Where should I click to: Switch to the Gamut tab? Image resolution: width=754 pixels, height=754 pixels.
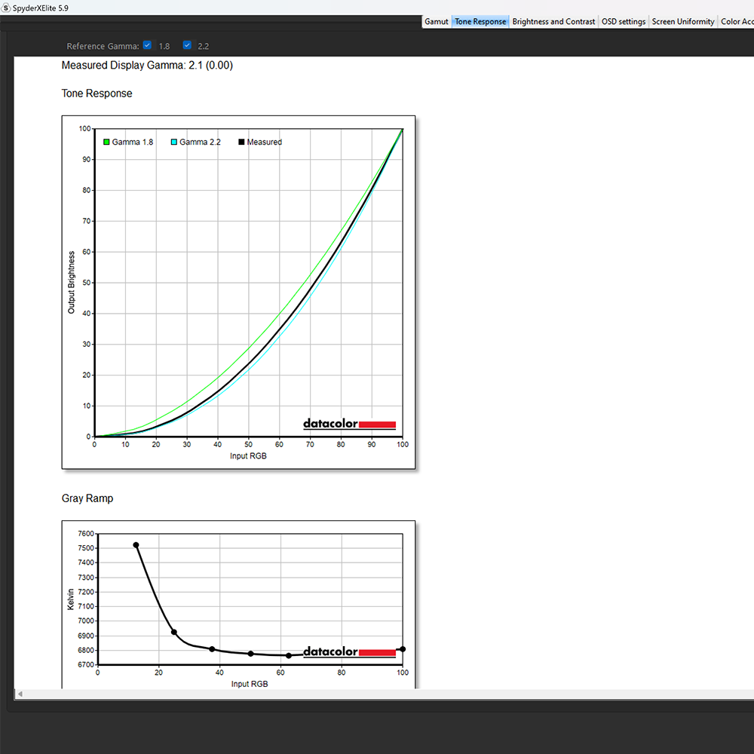pos(436,22)
